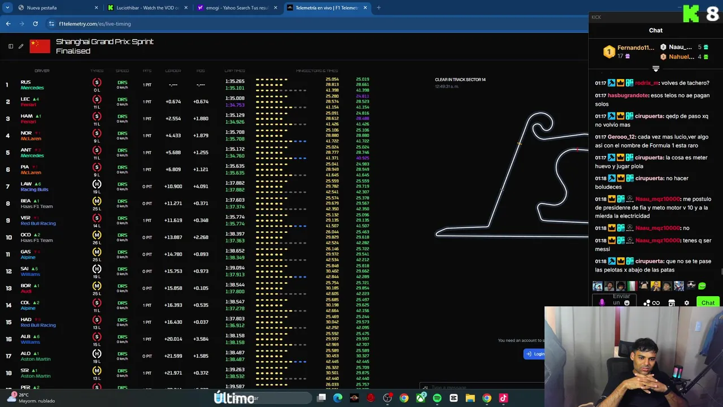
Task: Click the Chat header in Kick panel
Action: pos(655,31)
